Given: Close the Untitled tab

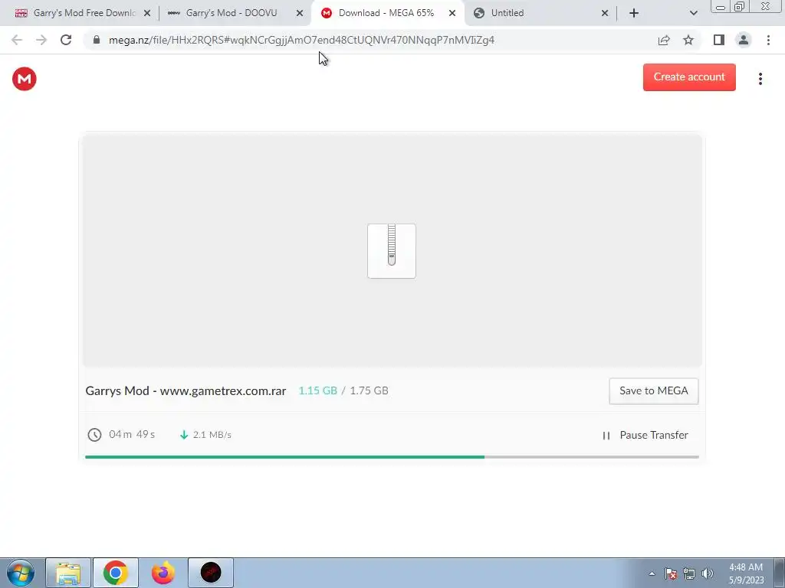Looking at the screenshot, I should click(605, 14).
